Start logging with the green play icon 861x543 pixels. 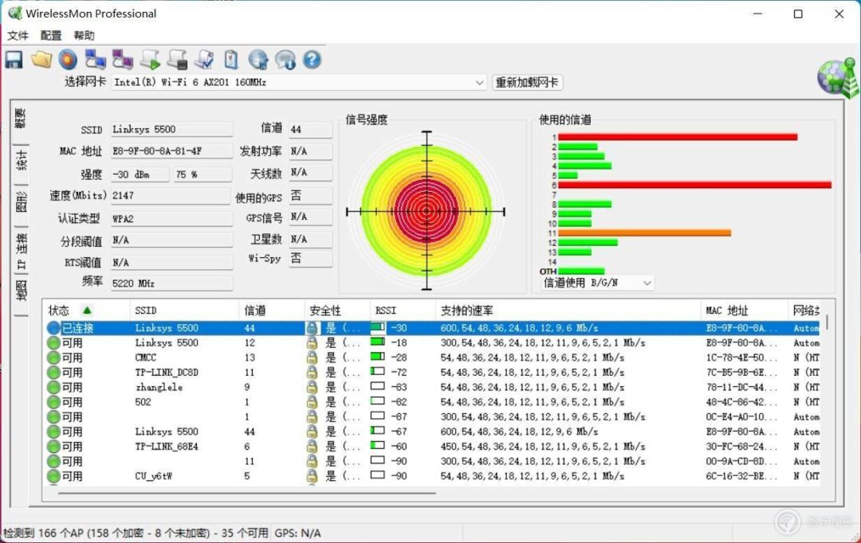150,60
